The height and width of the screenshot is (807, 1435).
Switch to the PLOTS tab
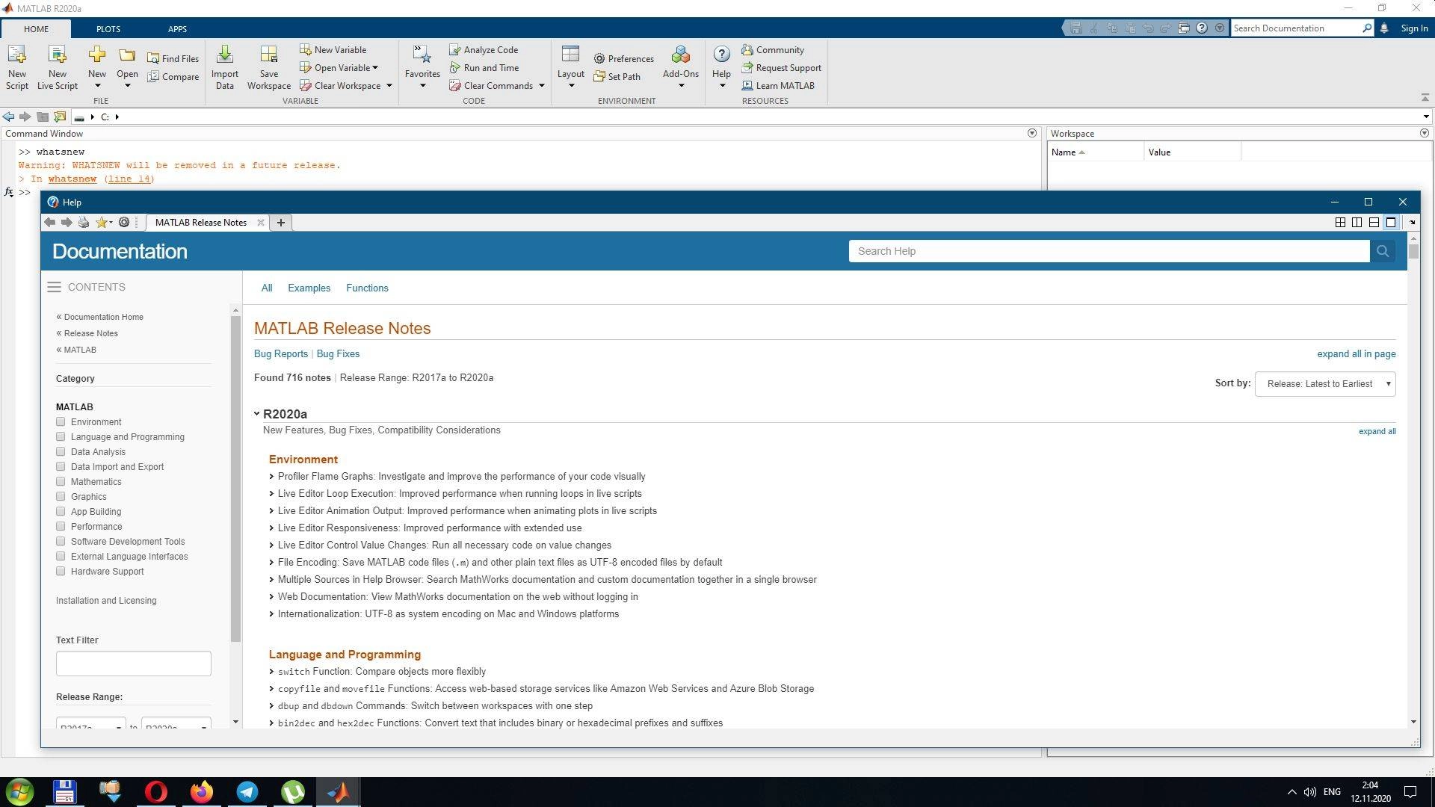(108, 28)
